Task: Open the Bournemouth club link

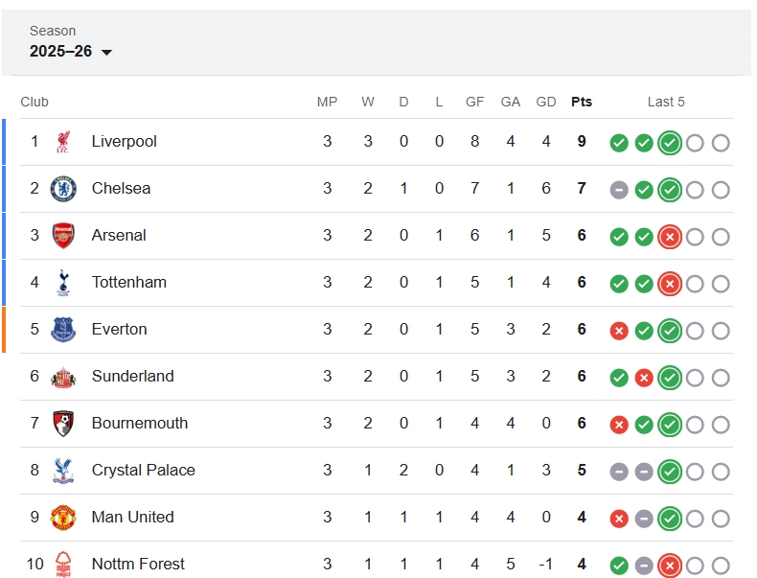Action: (x=140, y=424)
